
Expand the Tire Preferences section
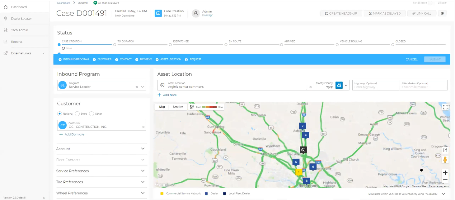pos(143,182)
